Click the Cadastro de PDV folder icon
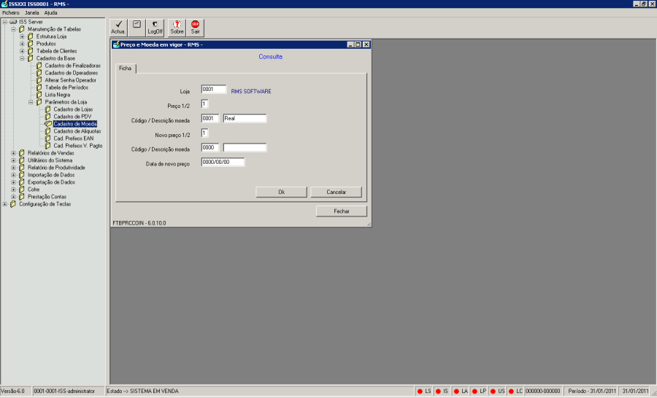This screenshot has height=398, width=657. tap(47, 117)
